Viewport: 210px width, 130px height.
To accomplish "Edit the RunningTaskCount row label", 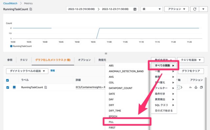I will click(x=46, y=87).
